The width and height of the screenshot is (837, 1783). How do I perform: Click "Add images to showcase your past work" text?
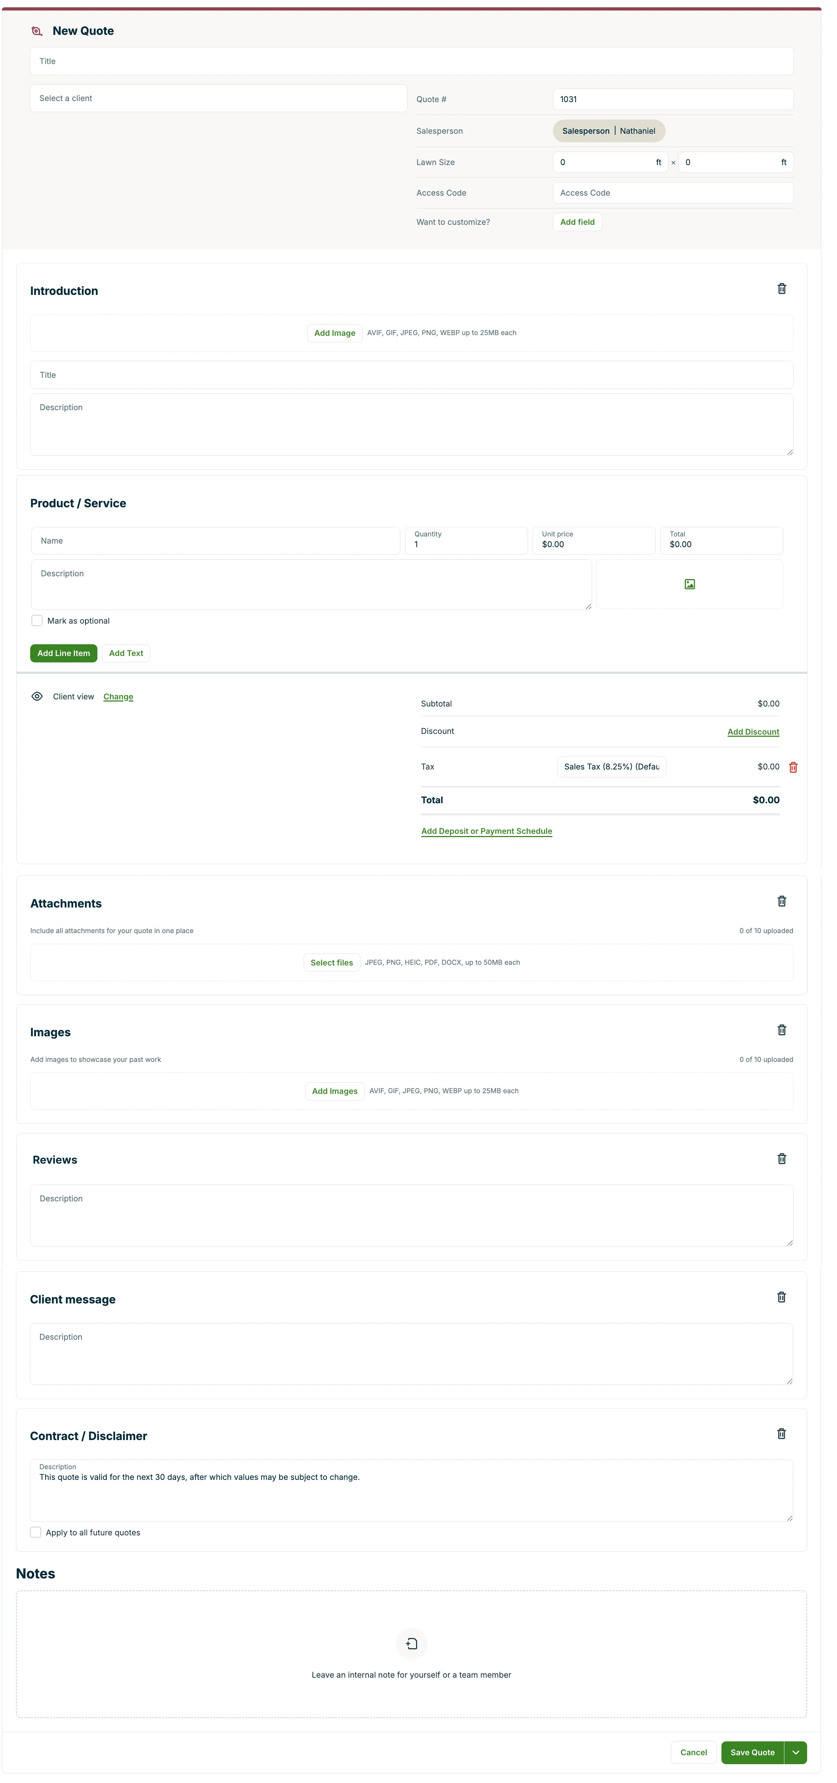[95, 1060]
